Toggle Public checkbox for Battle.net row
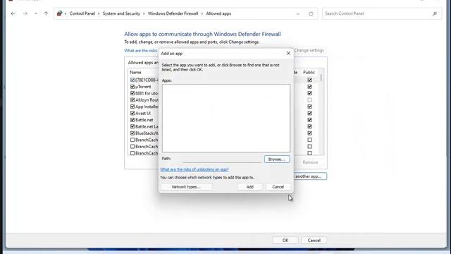Image resolution: width=451 pixels, height=254 pixels. click(309, 120)
